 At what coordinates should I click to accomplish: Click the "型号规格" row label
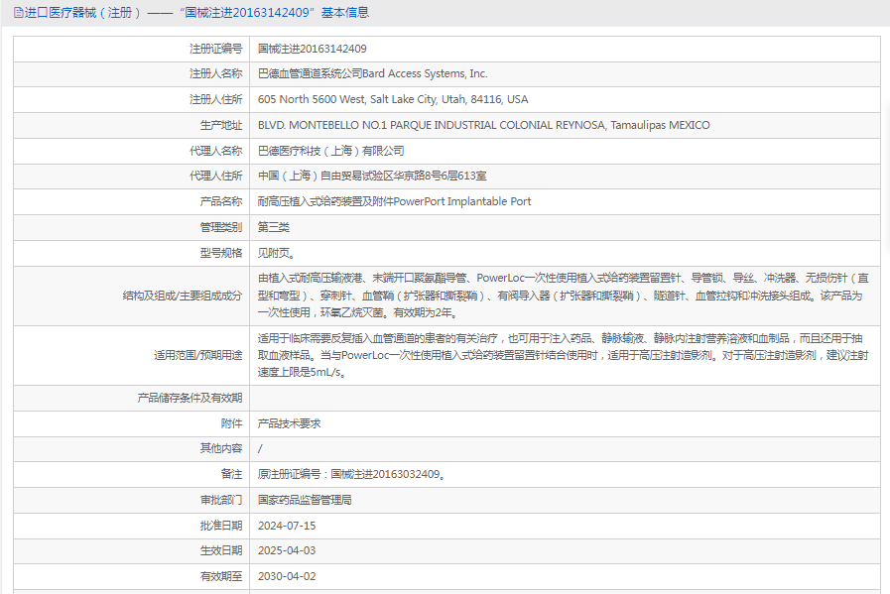click(221, 253)
